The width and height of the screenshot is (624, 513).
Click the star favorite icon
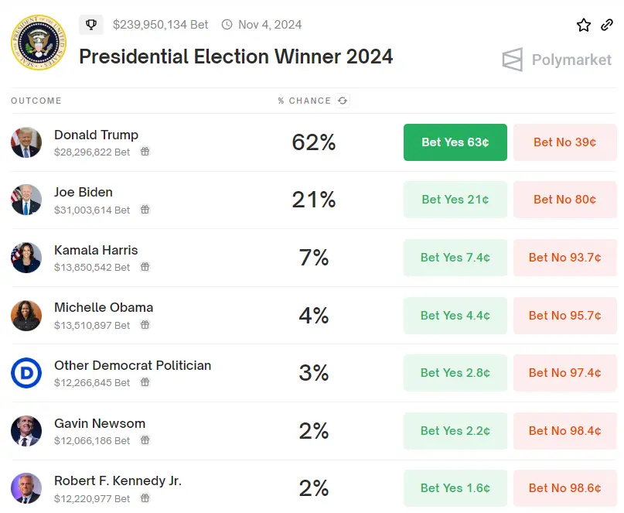584,25
